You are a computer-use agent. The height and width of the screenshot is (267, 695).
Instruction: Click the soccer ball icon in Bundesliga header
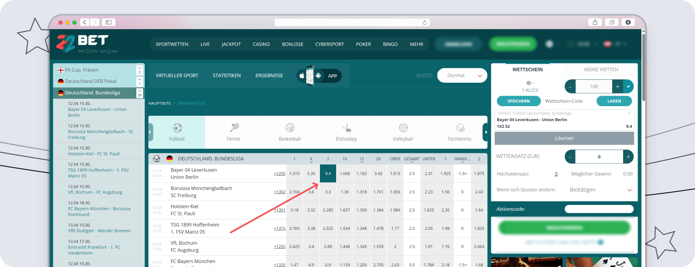pyautogui.click(x=157, y=159)
